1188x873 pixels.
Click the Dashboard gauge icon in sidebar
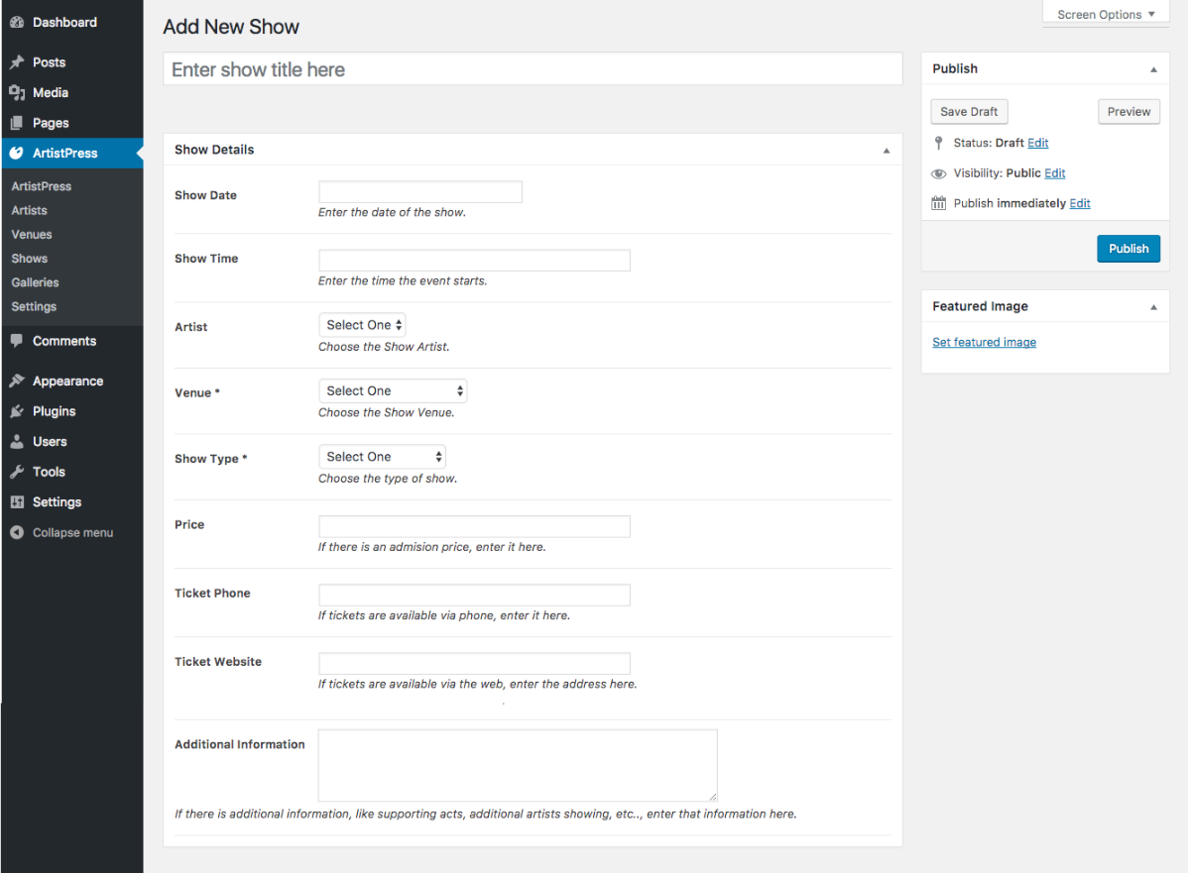point(17,22)
